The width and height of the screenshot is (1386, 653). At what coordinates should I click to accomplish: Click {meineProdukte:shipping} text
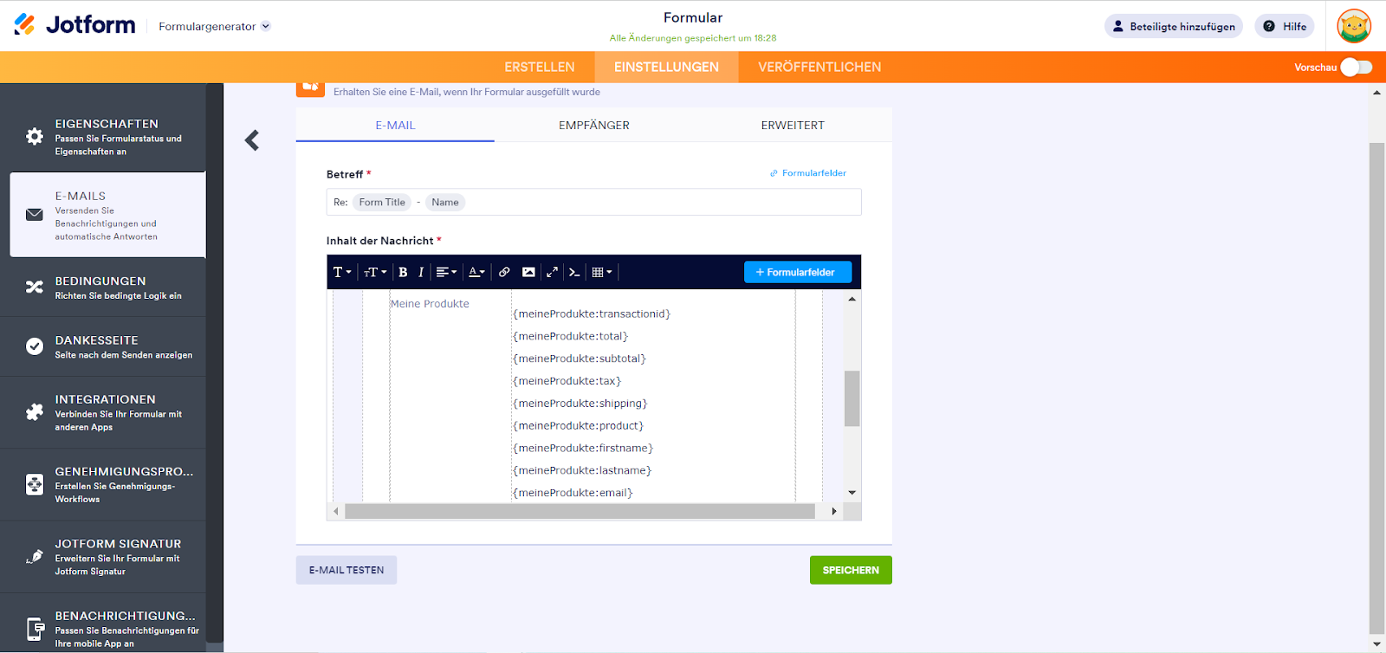(580, 404)
